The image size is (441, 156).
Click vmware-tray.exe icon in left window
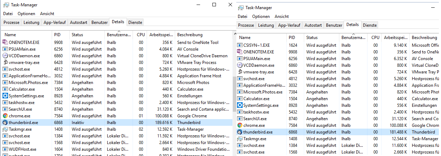pyautogui.click(x=5, y=62)
